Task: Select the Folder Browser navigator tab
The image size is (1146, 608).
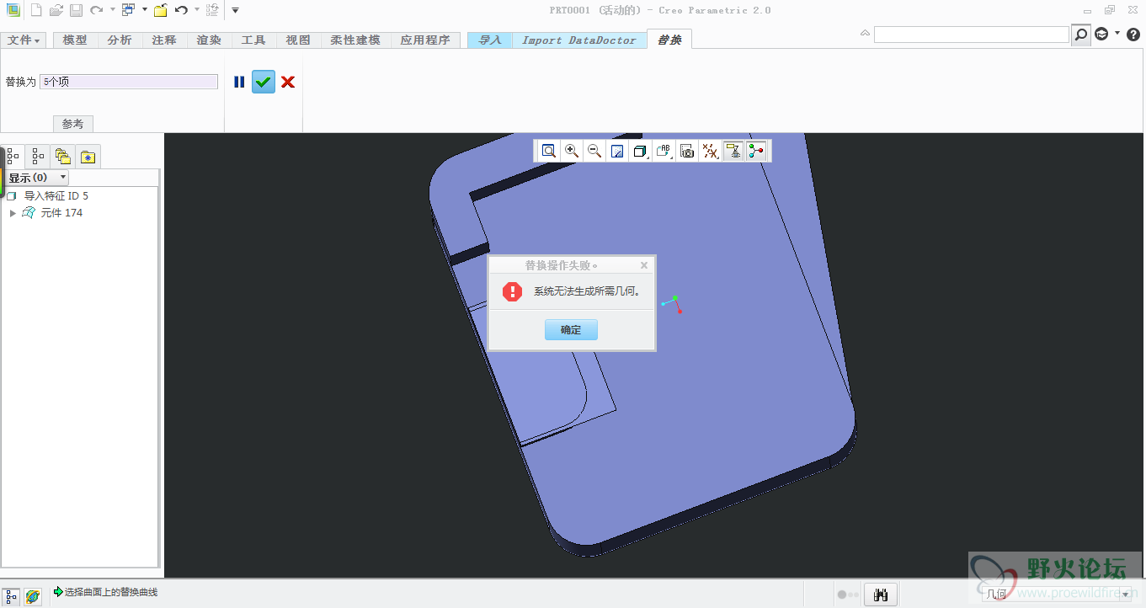Action: (62, 156)
